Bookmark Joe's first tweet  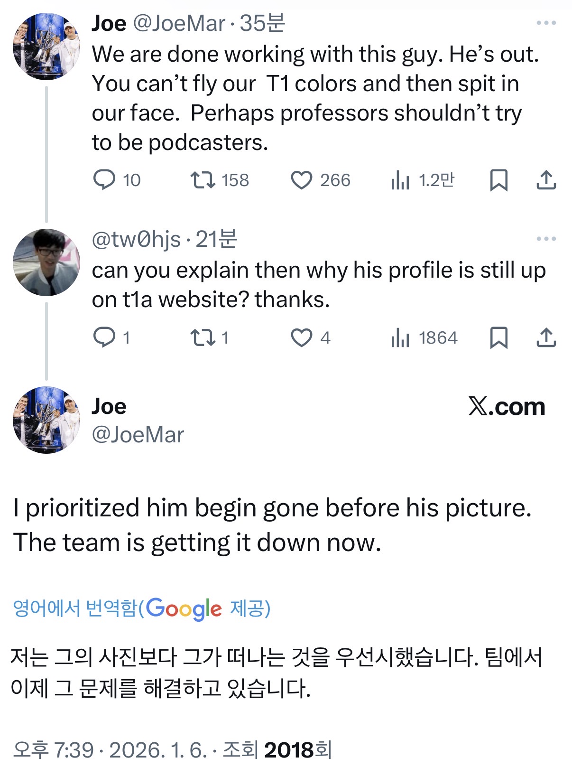(498, 180)
